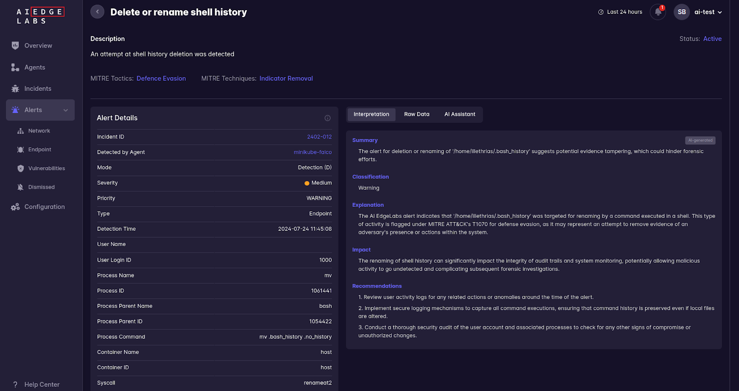Open Incidents page from sidebar
Screen dimensions: 739x391
coord(37,89)
